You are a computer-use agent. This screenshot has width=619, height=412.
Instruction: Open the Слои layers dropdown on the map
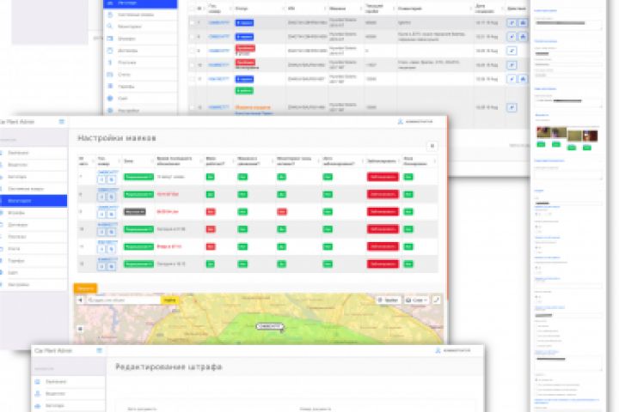416,300
